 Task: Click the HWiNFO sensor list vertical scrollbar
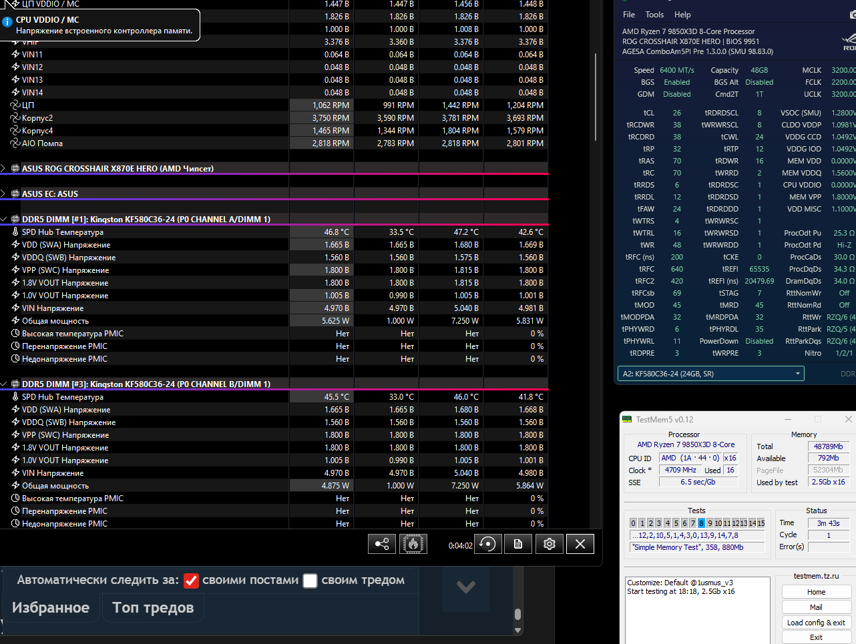pyautogui.click(x=596, y=97)
